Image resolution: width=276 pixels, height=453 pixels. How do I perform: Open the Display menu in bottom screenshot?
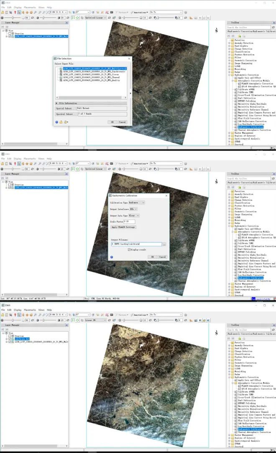pyautogui.click(x=18, y=310)
